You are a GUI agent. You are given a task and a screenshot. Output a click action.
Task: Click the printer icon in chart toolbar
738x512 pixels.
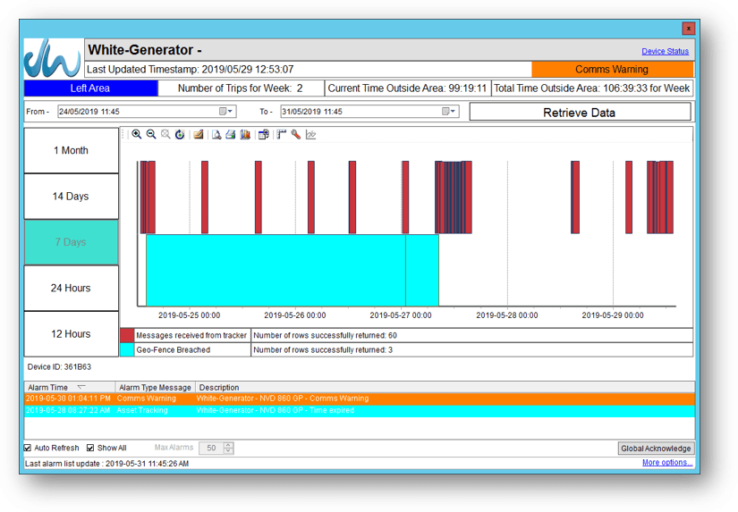(x=230, y=134)
